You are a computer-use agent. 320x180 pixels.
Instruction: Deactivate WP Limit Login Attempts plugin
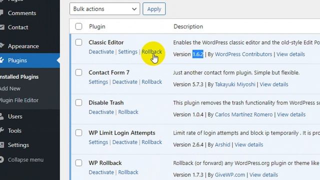[x=125, y=142]
